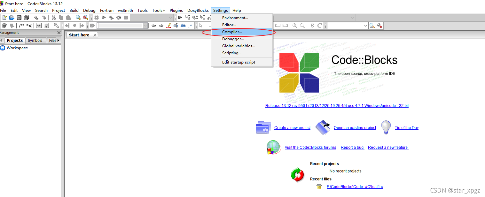The width and height of the screenshot is (485, 197).
Task: Toggle regular expression search option
Action: click(190, 26)
